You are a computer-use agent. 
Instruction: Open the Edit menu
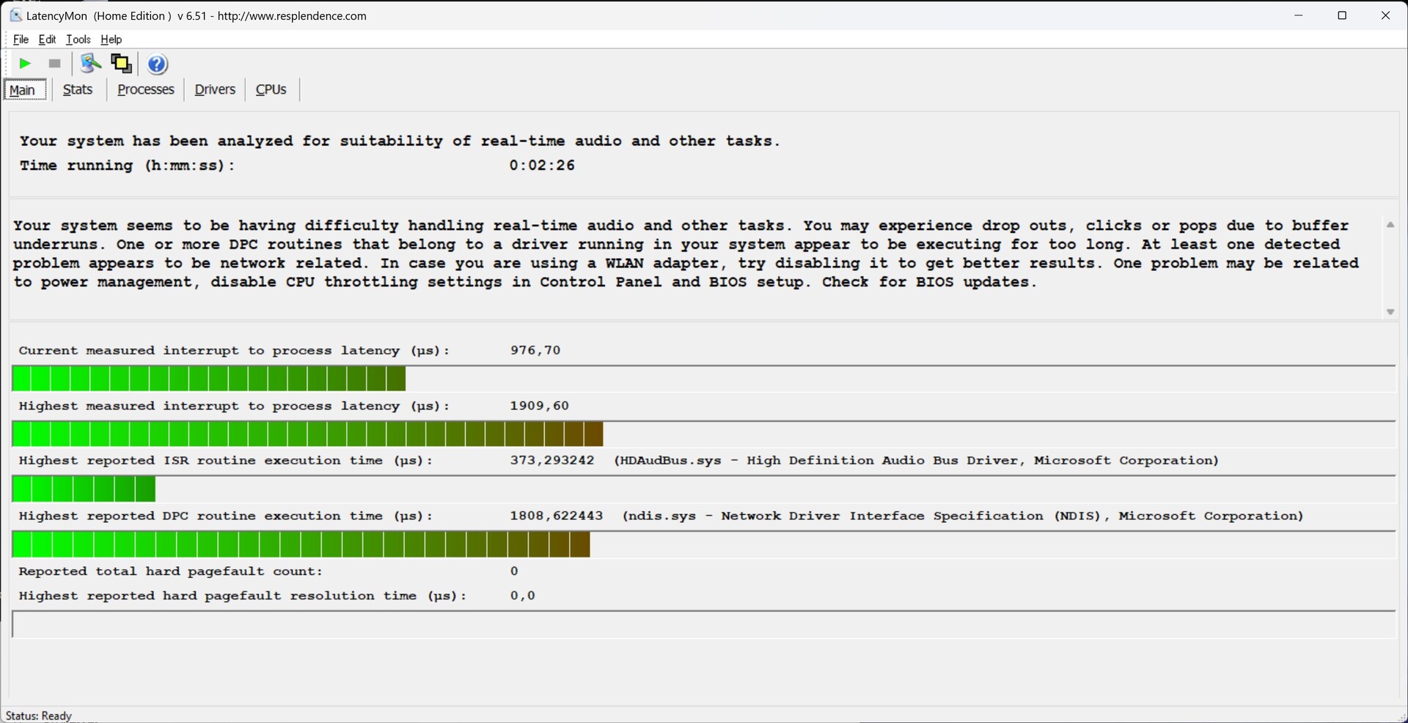coord(47,40)
